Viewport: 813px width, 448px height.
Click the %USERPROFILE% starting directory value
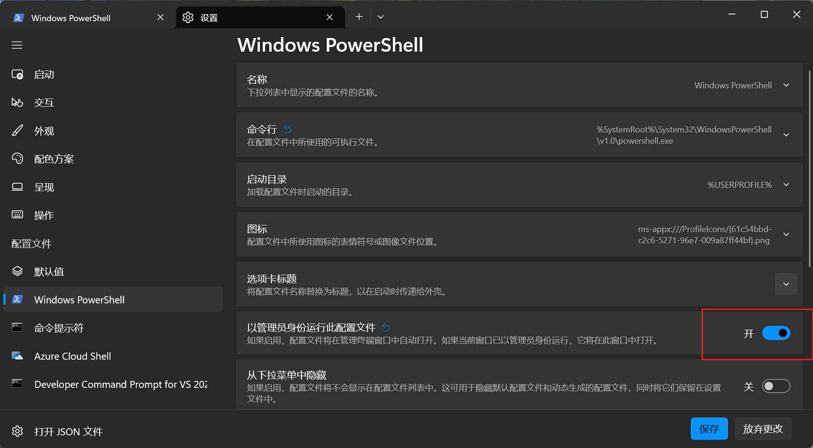(740, 185)
